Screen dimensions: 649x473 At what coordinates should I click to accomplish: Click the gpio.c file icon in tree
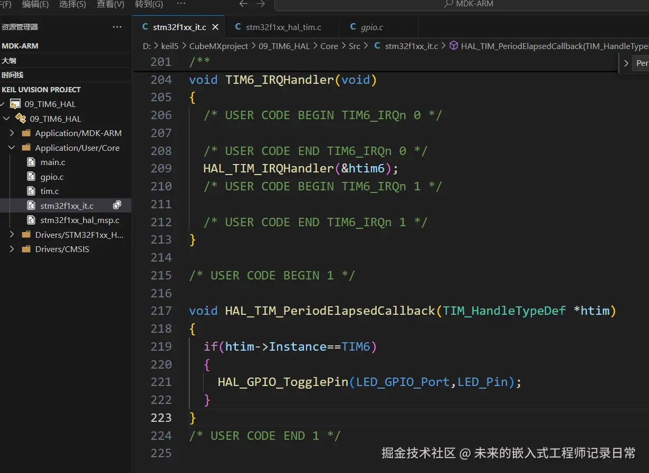coord(32,177)
